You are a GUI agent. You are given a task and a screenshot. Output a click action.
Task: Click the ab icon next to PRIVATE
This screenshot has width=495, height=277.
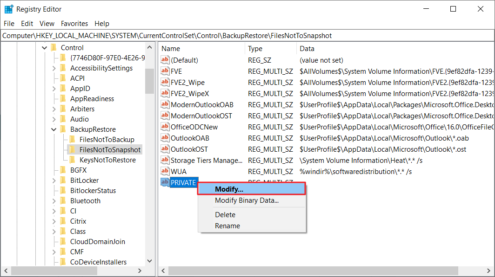[166, 182]
